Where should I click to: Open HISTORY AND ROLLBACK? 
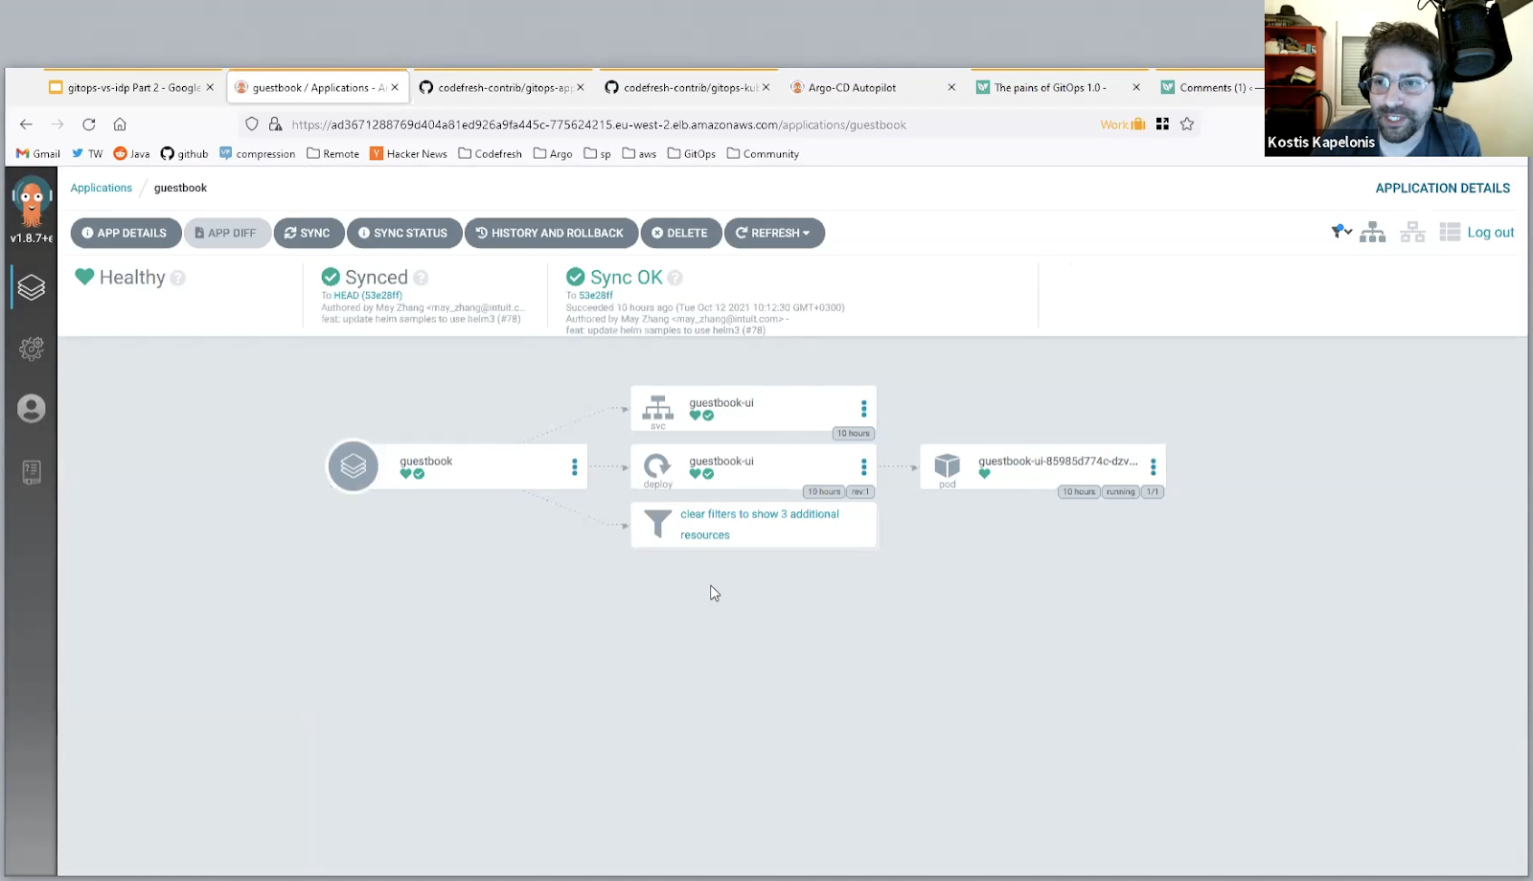click(551, 233)
